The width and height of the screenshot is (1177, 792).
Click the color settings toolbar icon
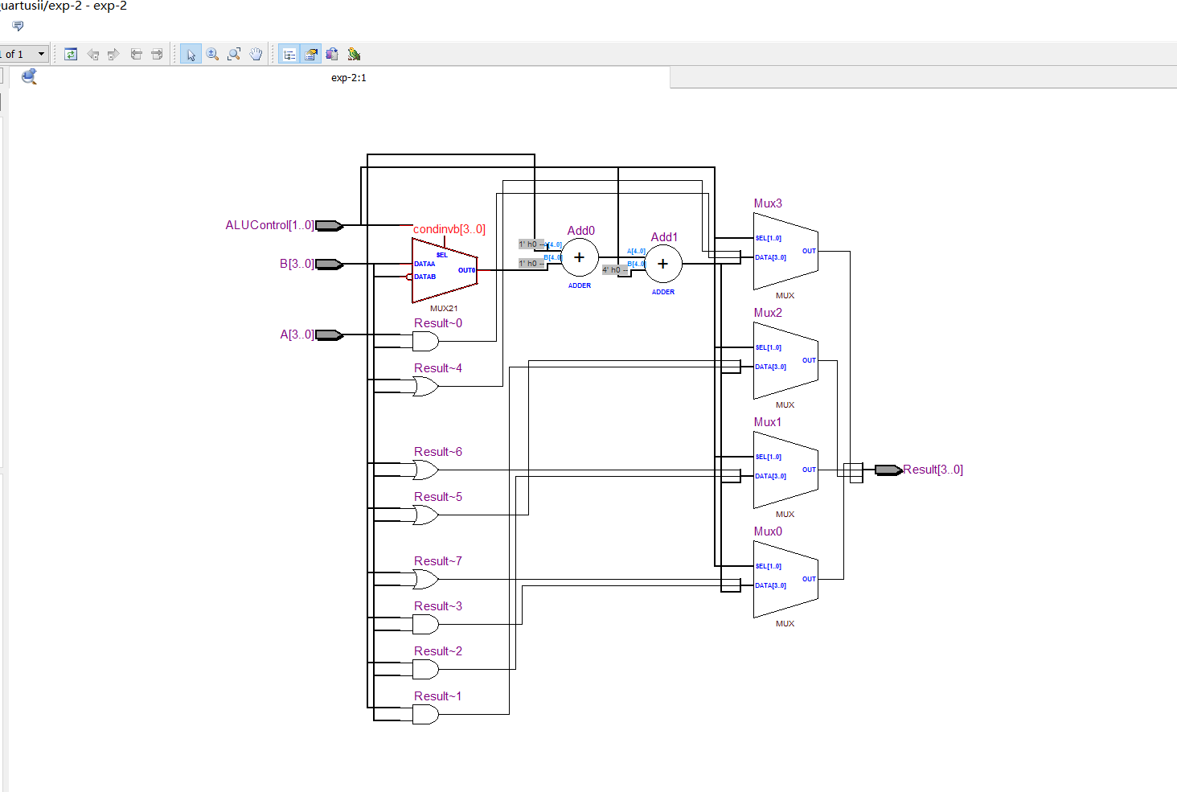pyautogui.click(x=332, y=54)
